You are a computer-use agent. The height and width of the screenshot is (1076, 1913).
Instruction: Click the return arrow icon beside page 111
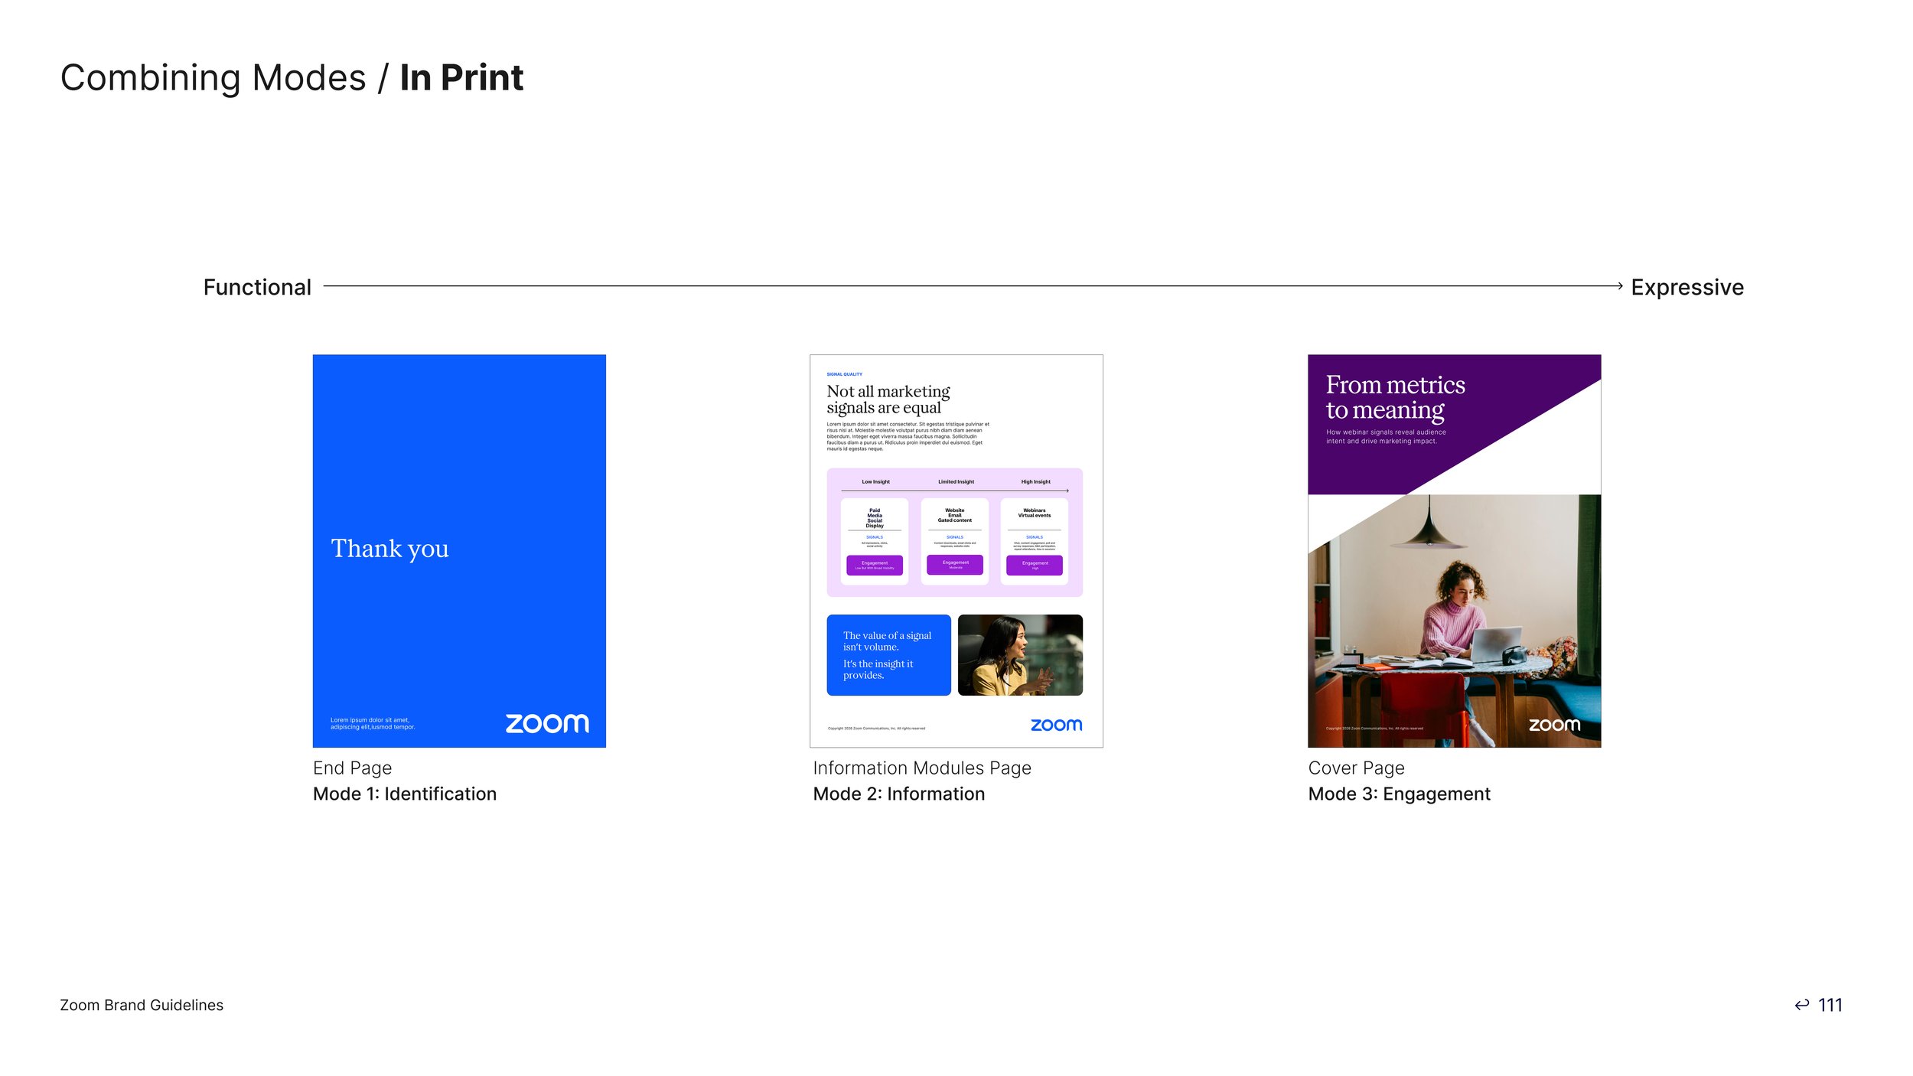pos(1801,1005)
